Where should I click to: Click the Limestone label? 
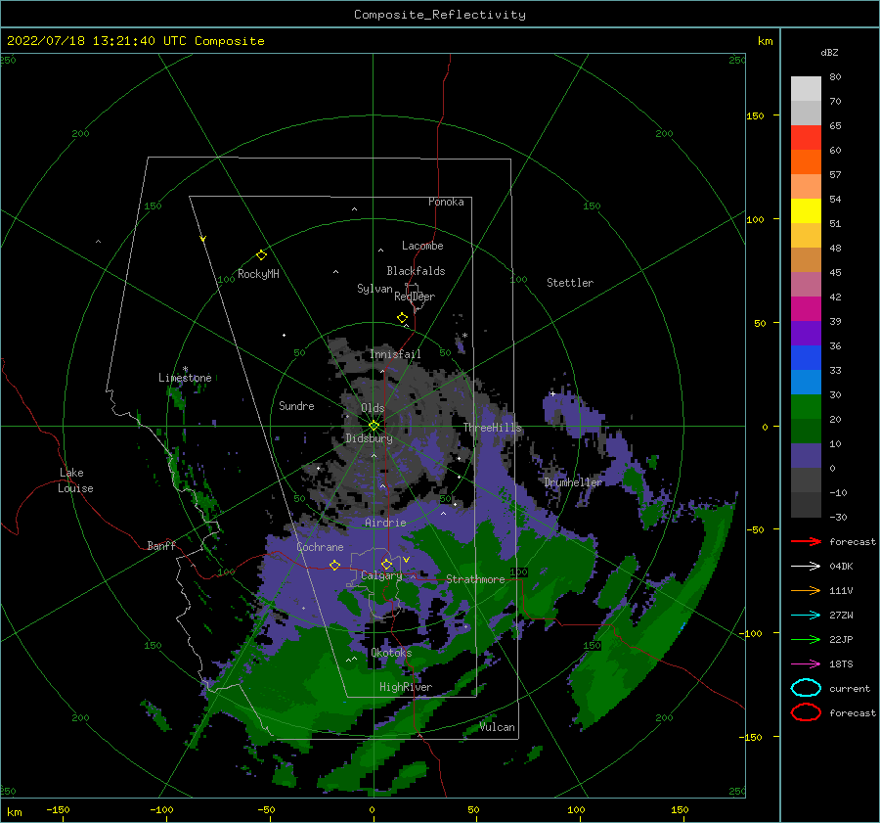tap(185, 378)
